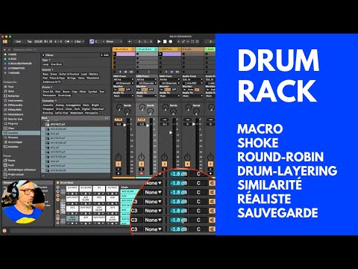Click the Tap tempo button
Viewport: 358px width, 269px height.
coord(29,41)
